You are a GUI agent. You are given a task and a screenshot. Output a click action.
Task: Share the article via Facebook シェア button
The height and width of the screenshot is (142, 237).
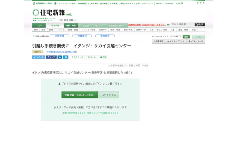[51, 57]
